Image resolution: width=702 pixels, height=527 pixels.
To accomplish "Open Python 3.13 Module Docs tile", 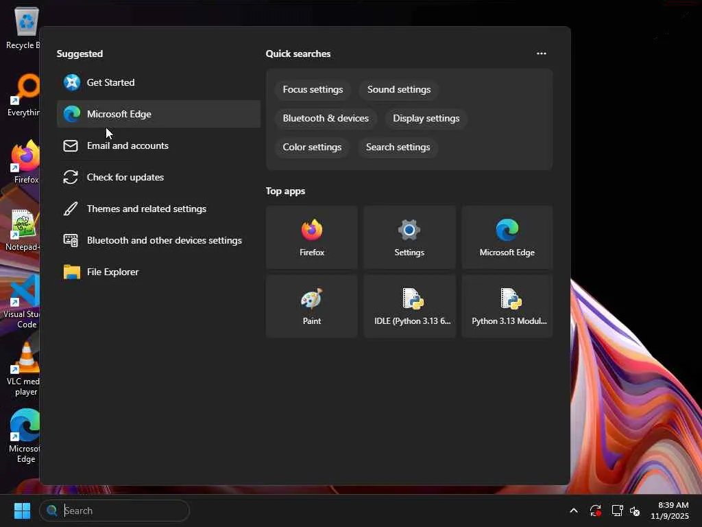I will [x=507, y=306].
